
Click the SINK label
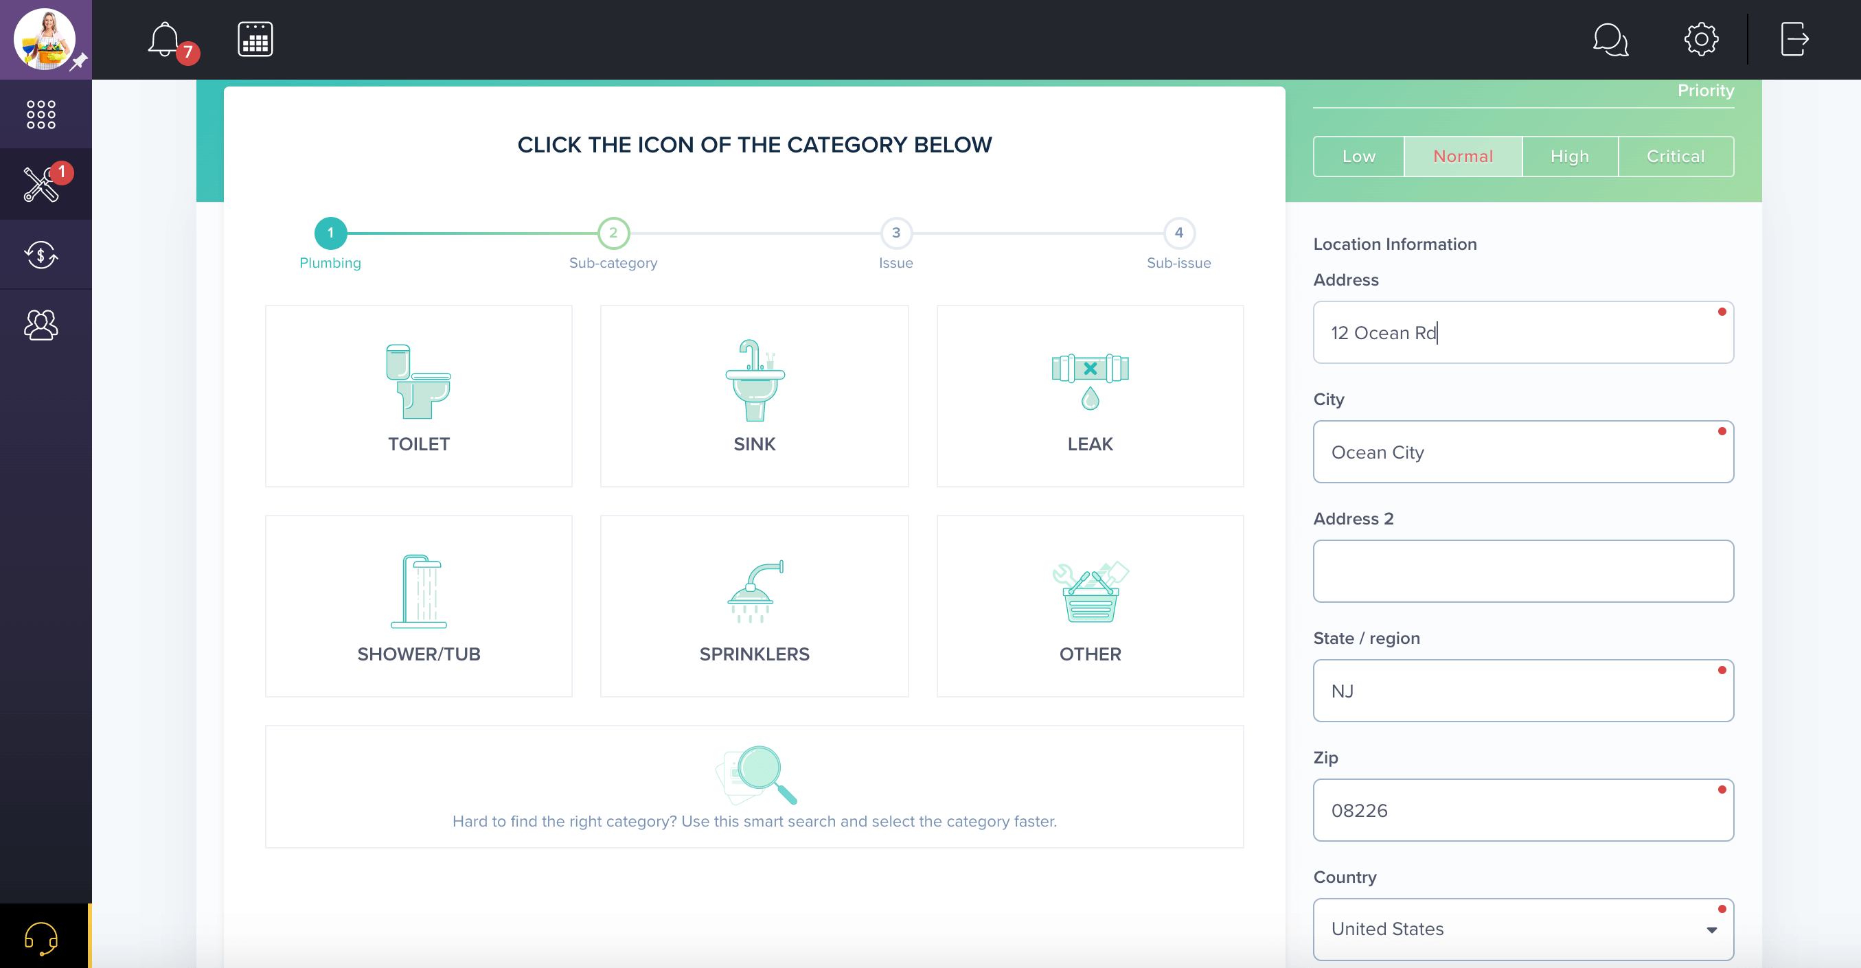click(755, 444)
